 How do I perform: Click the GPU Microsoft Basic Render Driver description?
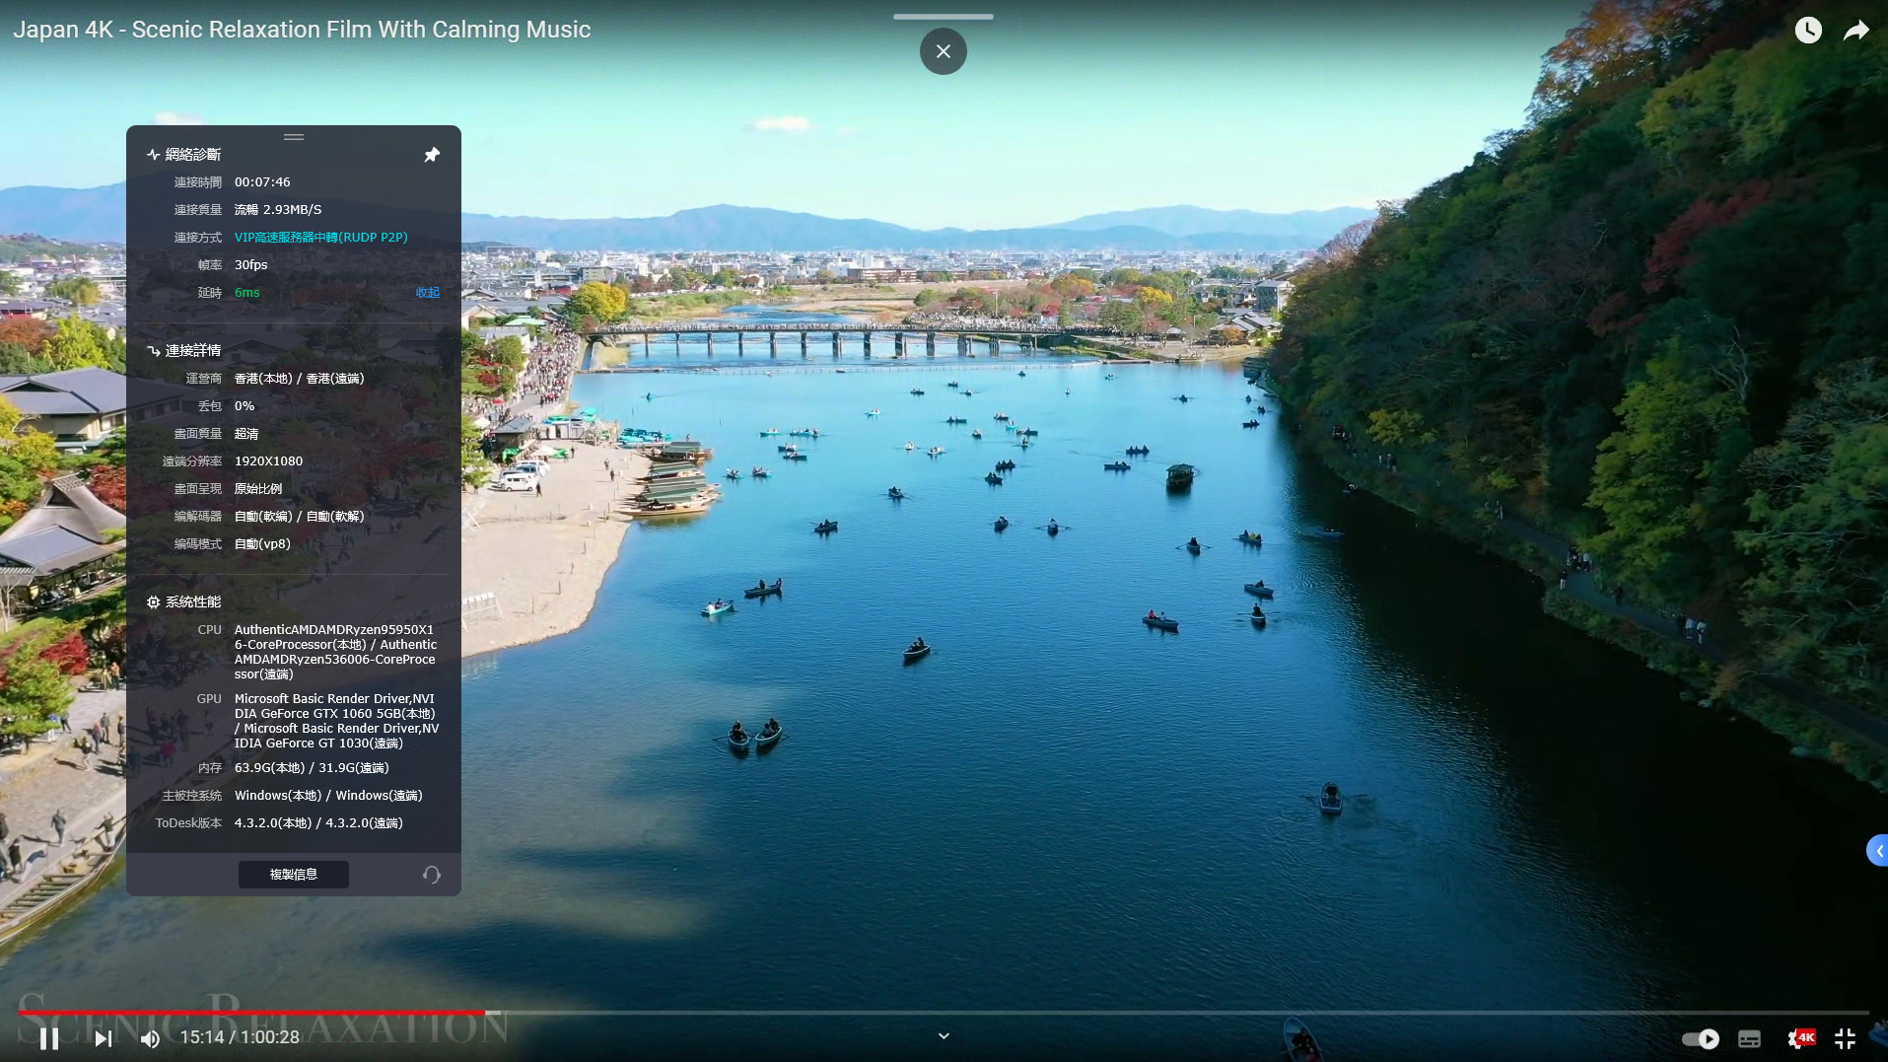pyautogui.click(x=337, y=721)
